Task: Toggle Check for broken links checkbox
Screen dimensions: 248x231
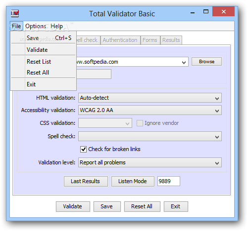Action: coord(83,149)
